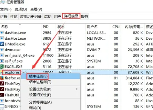153x110 pixels.
Task: Open the 选项(O) menu
Action: [x=21, y=9]
